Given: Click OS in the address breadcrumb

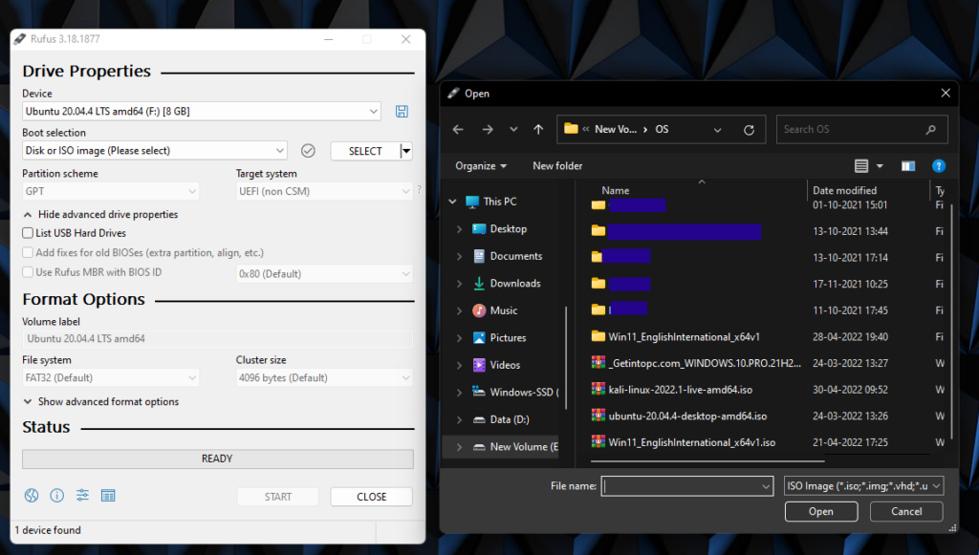Looking at the screenshot, I should point(662,129).
